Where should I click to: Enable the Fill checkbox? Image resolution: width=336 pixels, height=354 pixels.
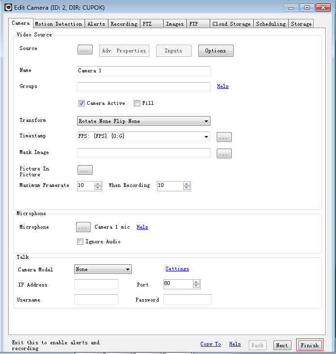click(137, 103)
